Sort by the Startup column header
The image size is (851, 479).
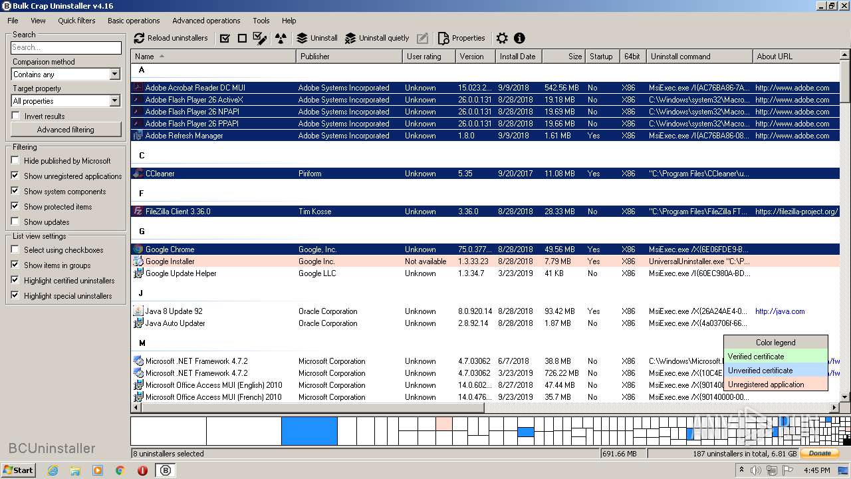[602, 57]
